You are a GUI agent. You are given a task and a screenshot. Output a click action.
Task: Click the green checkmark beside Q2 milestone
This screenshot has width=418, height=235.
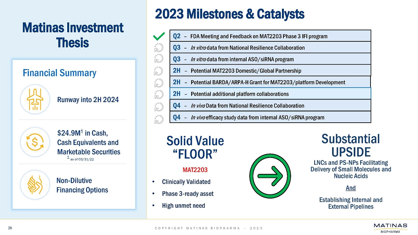[x=159, y=36]
